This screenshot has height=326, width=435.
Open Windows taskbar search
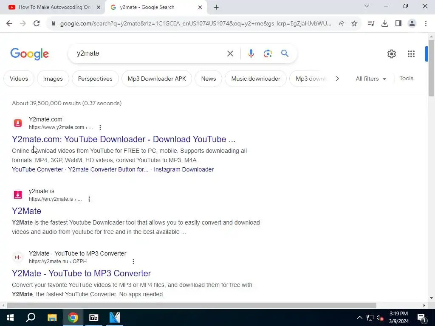31,318
